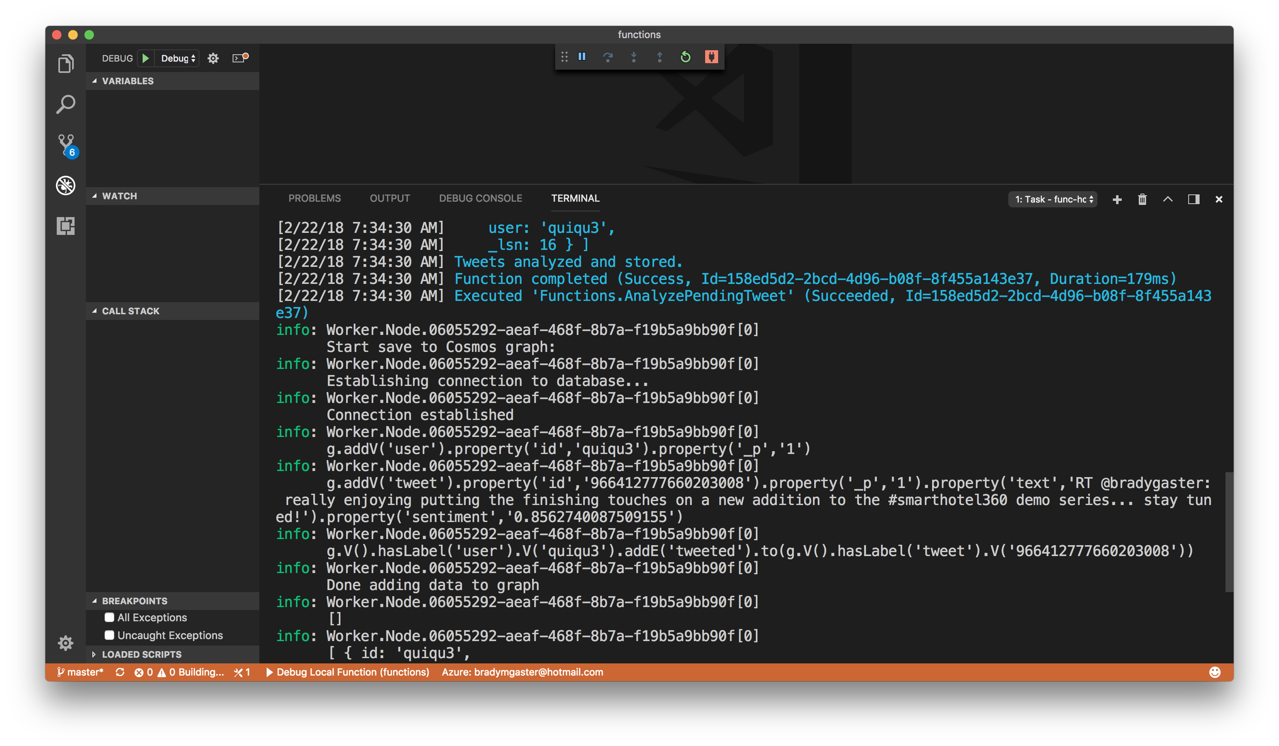1279x746 pixels.
Task: Open the Debug configuration dropdown
Action: point(178,58)
